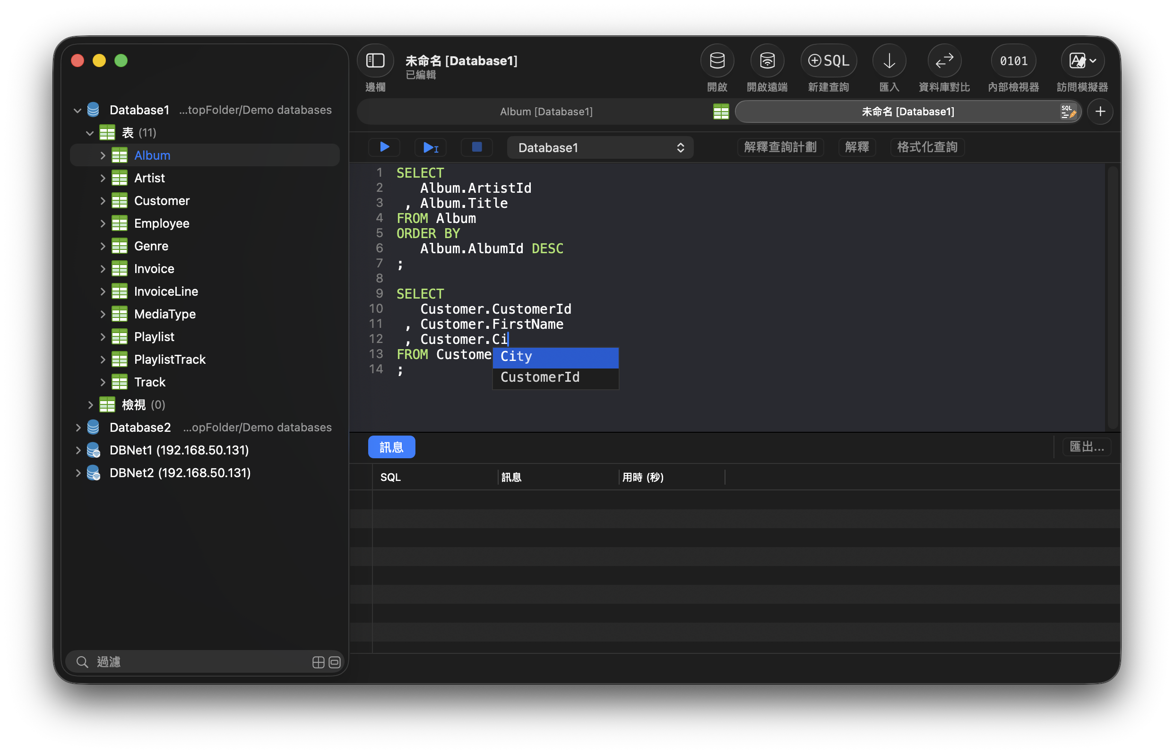Click the Import arrow icon

tap(889, 61)
